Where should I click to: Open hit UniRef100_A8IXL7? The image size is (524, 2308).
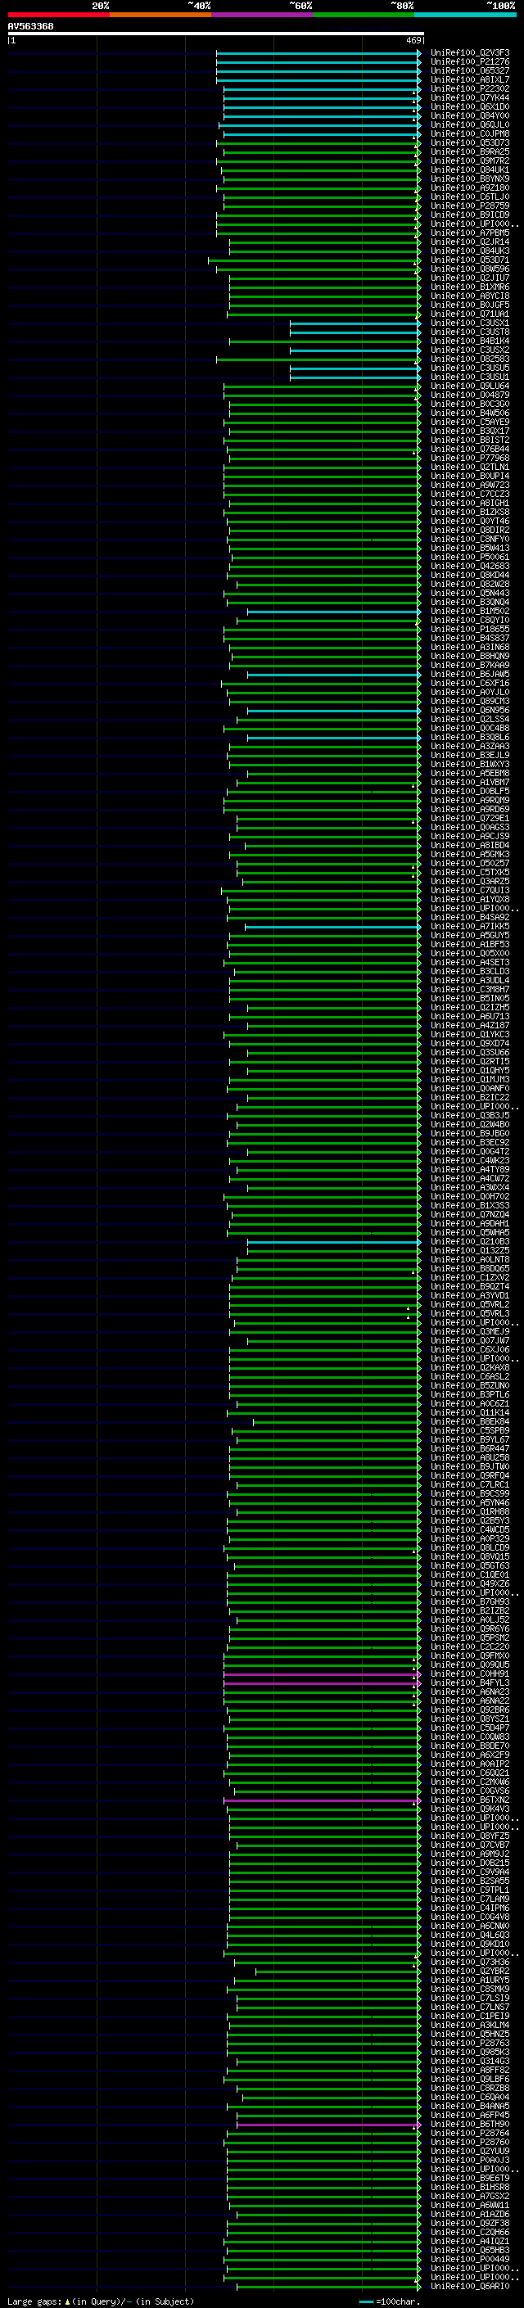point(470,79)
